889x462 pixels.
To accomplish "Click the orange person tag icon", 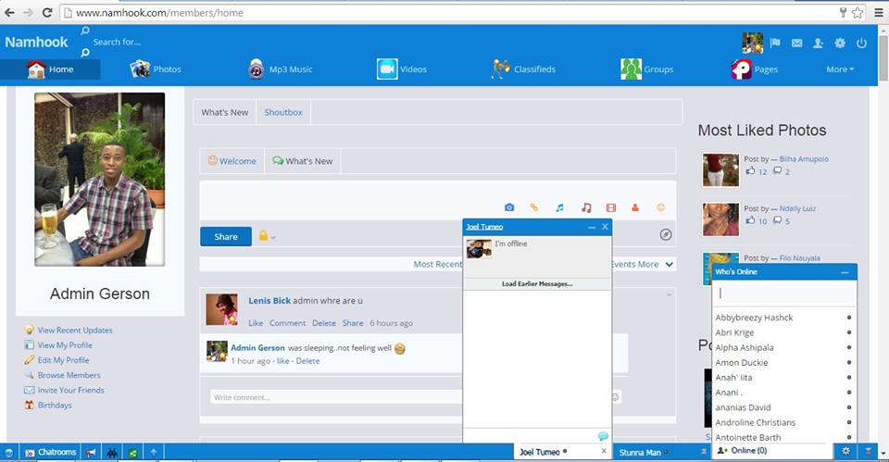I will pyautogui.click(x=635, y=208).
